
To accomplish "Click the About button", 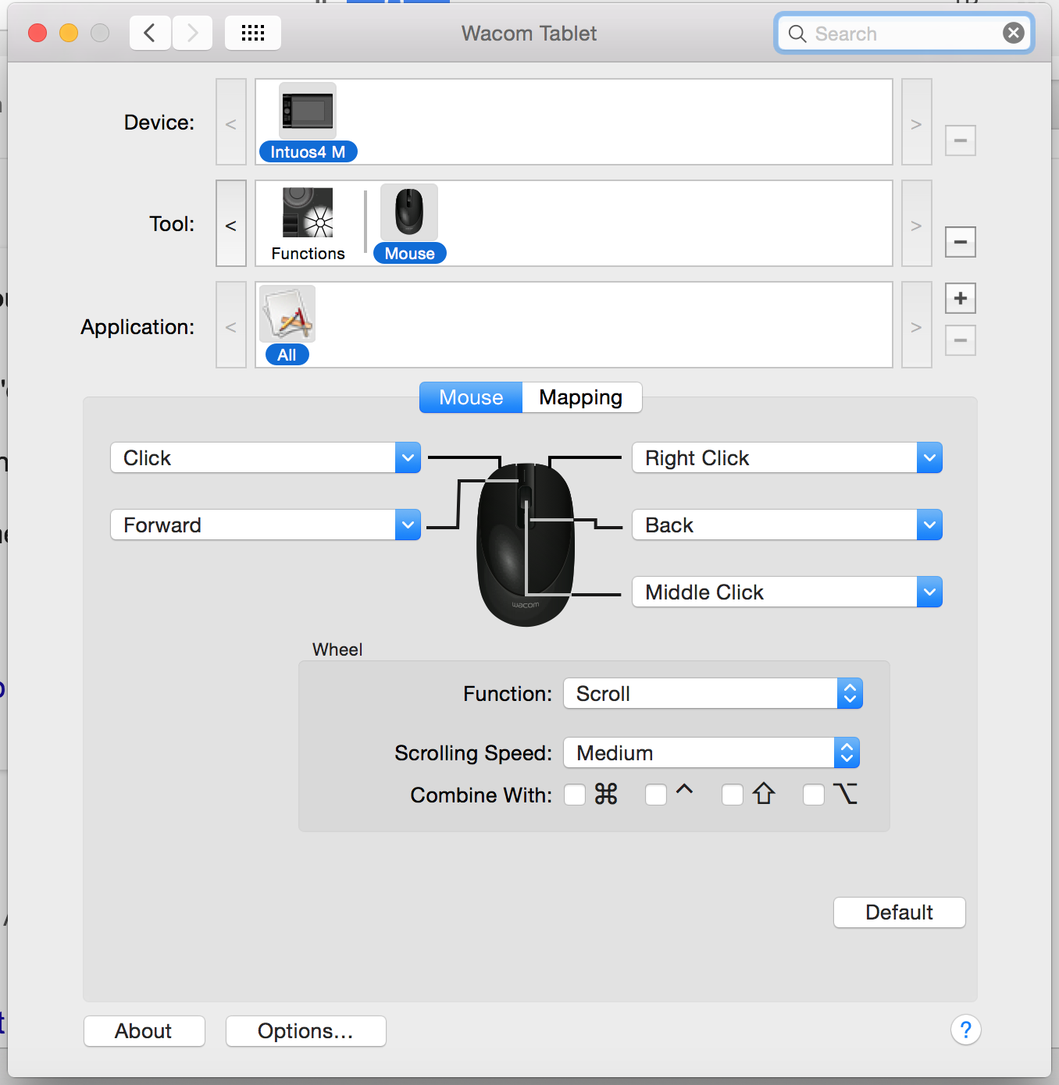I will (144, 1031).
